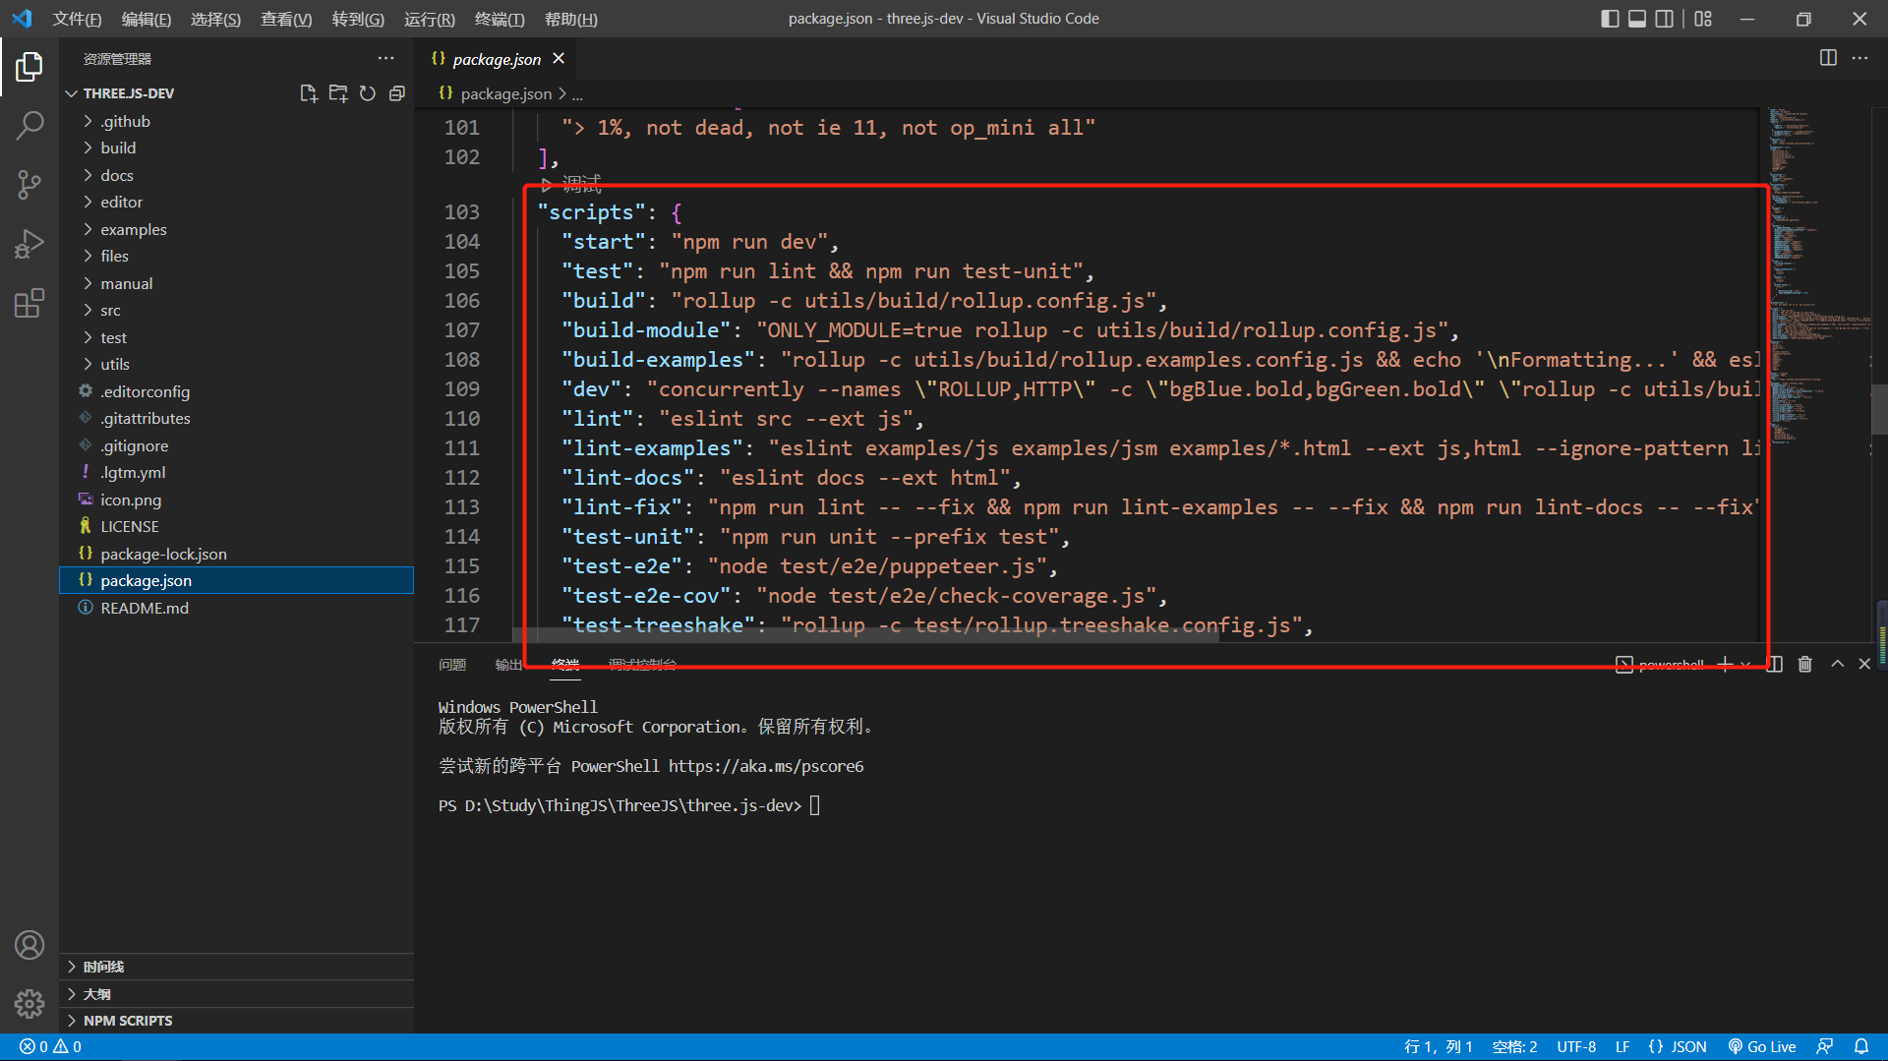Split the editor to the right

(1828, 58)
